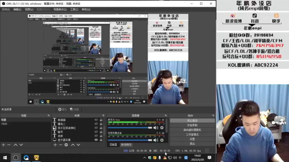Screen dimensions: 289x162
Task: Move the scene down with the down arrow
Action: pos(21,145)
